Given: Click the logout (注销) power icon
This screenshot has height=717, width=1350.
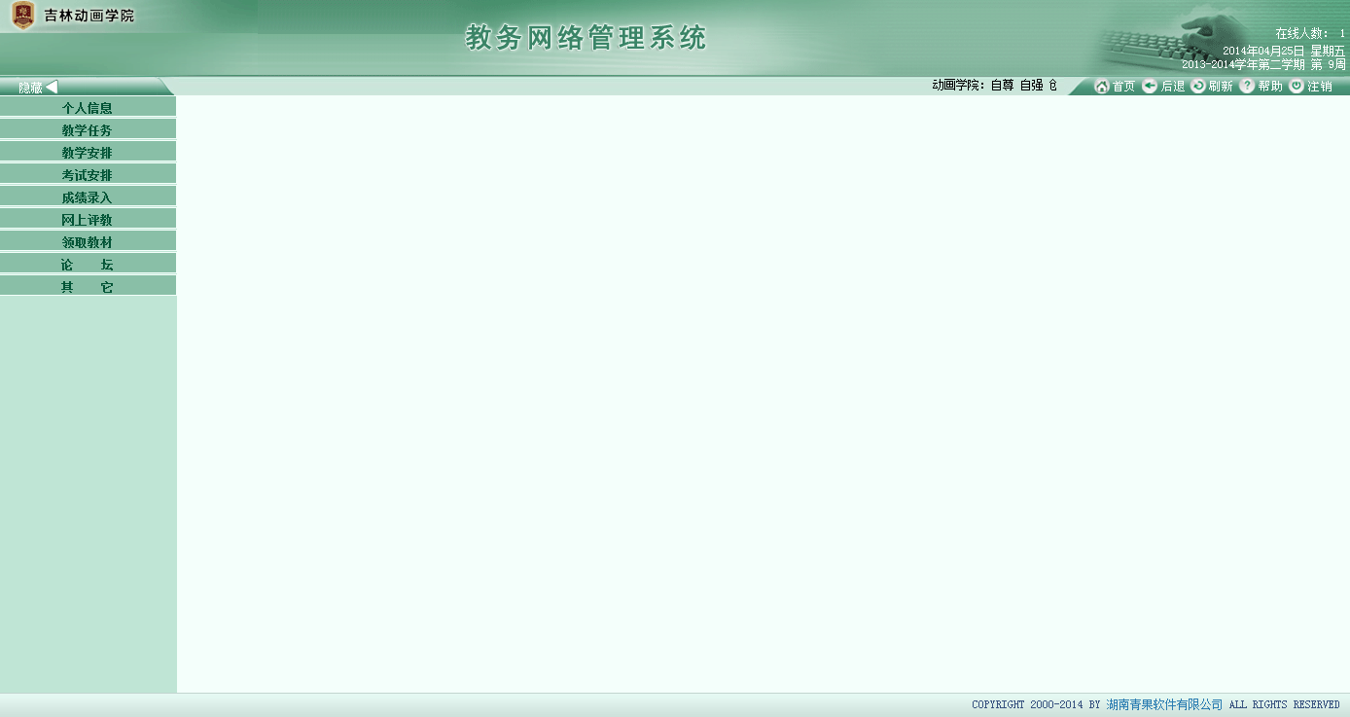Looking at the screenshot, I should pos(1297,87).
